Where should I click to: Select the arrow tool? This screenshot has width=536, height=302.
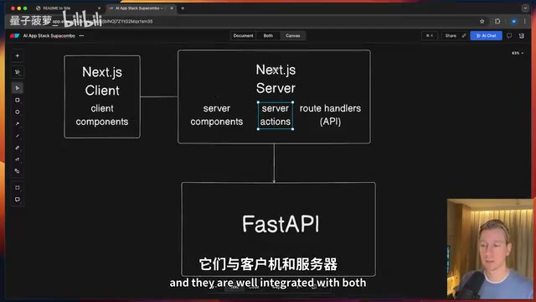click(18, 123)
